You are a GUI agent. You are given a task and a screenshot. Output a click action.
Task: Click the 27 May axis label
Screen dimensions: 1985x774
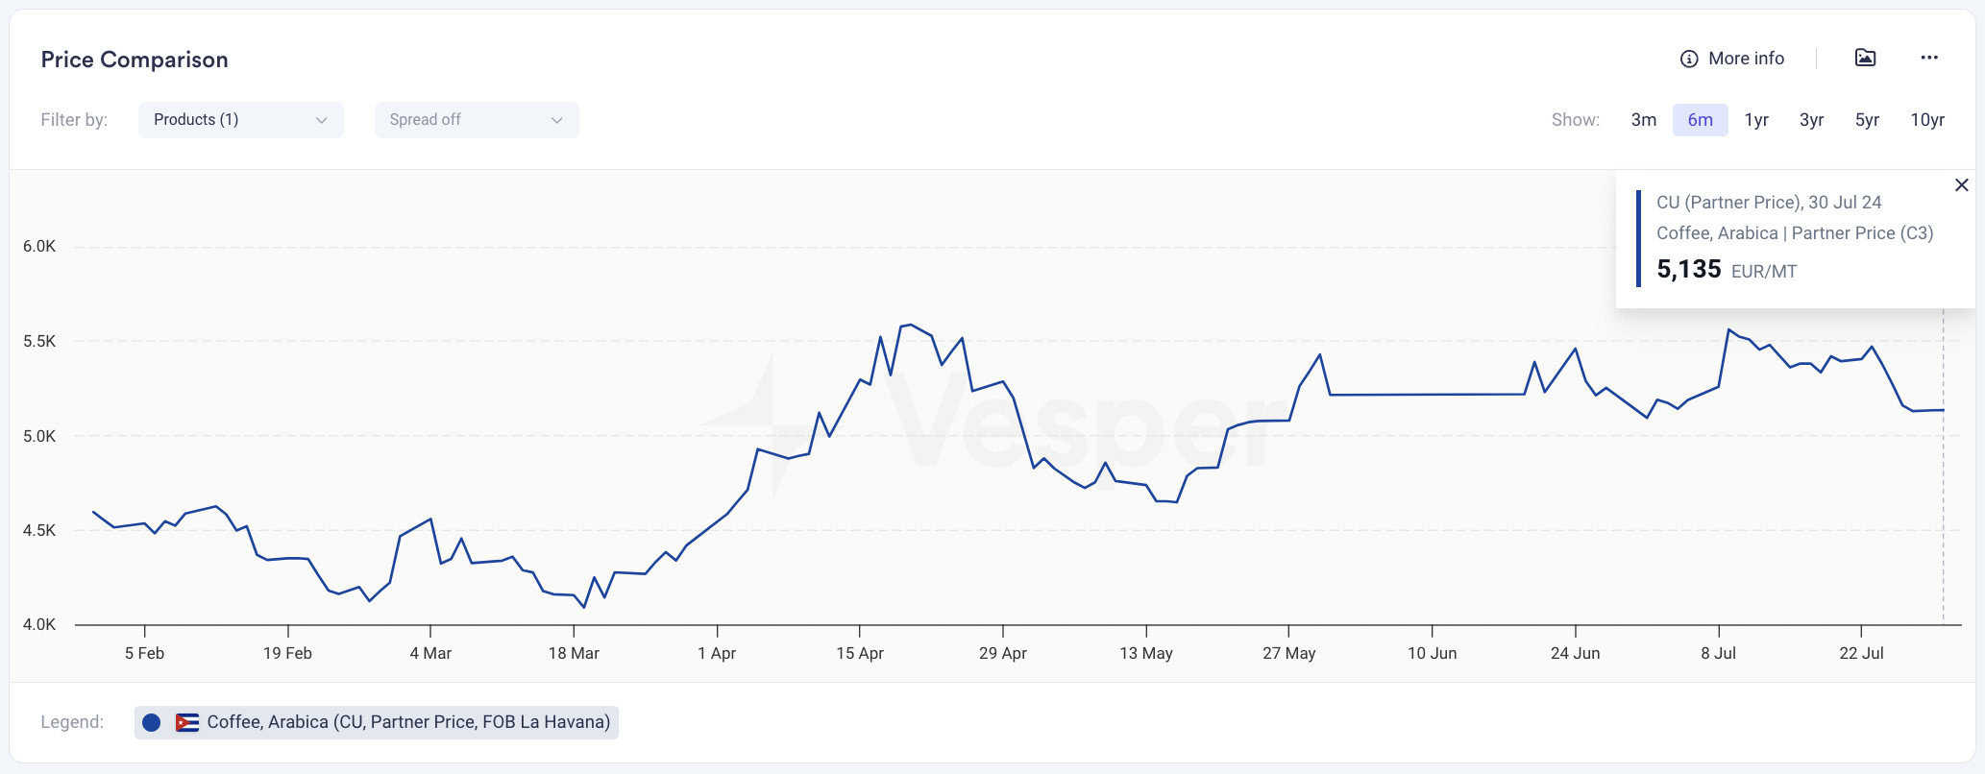point(1288,653)
